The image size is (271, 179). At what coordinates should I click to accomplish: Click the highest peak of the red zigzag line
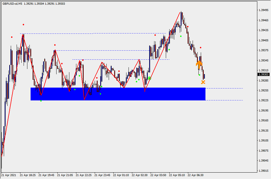click(181, 12)
